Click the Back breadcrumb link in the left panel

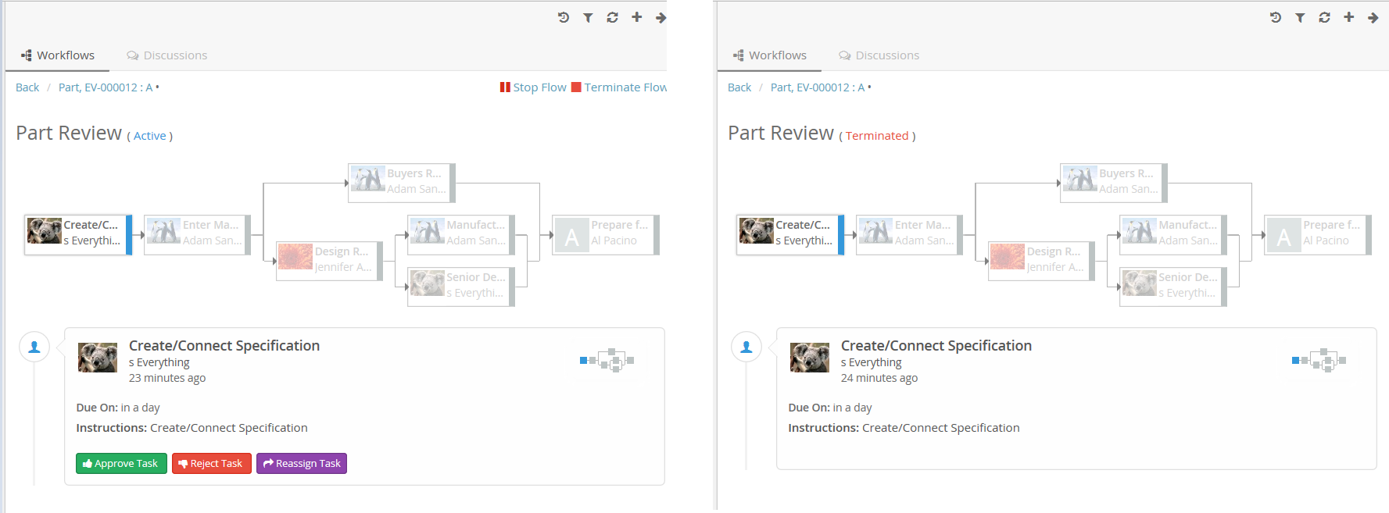click(27, 87)
